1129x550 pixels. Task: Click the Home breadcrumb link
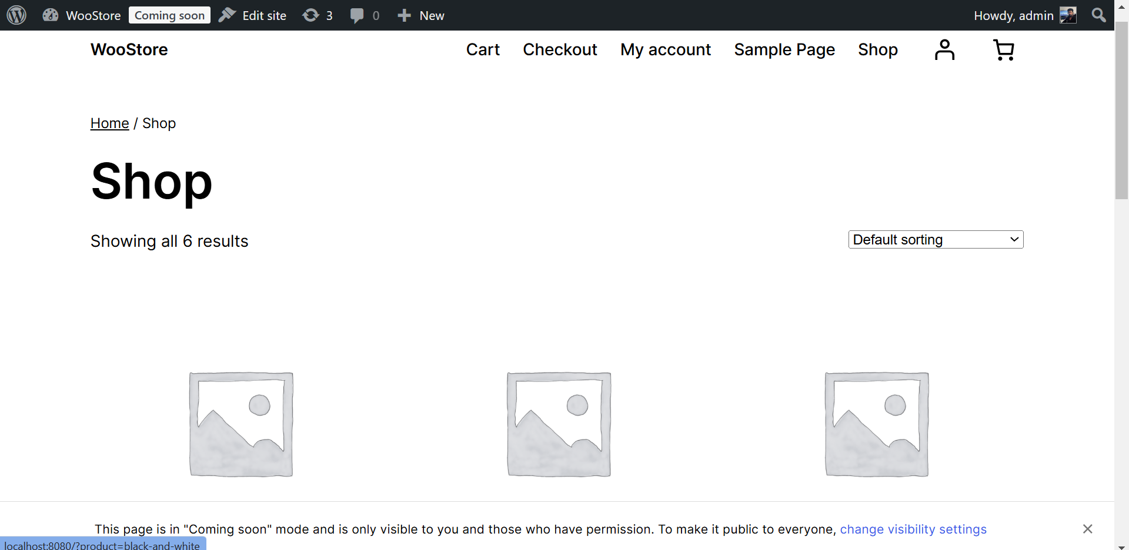(x=109, y=123)
